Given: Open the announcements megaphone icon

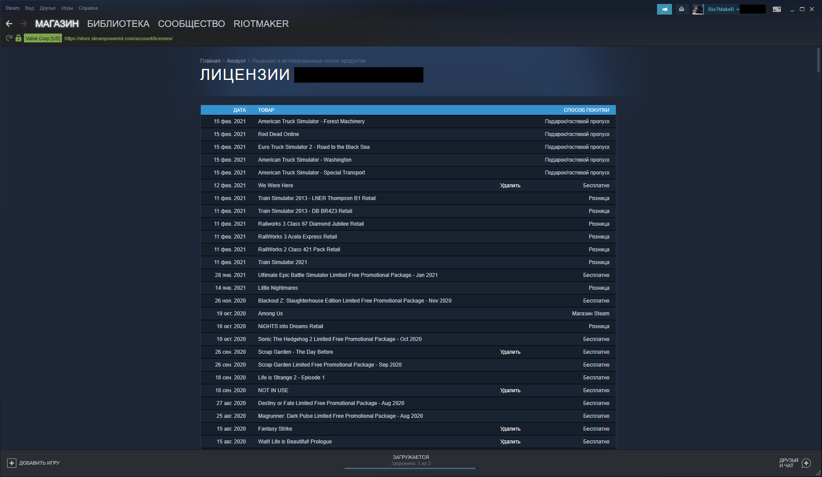Looking at the screenshot, I should pyautogui.click(x=665, y=9).
